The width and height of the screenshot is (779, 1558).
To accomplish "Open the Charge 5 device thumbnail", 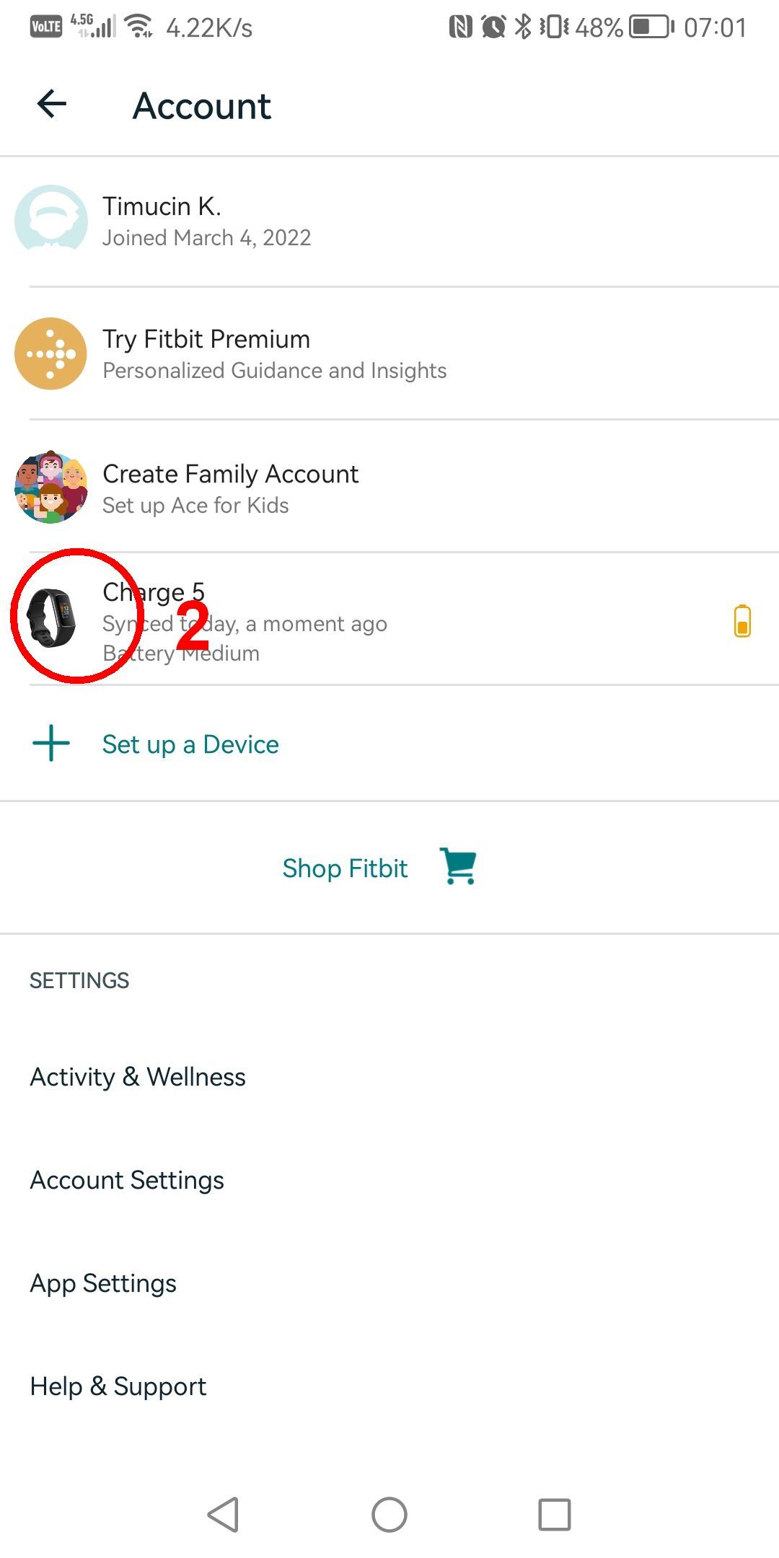I will point(51,617).
